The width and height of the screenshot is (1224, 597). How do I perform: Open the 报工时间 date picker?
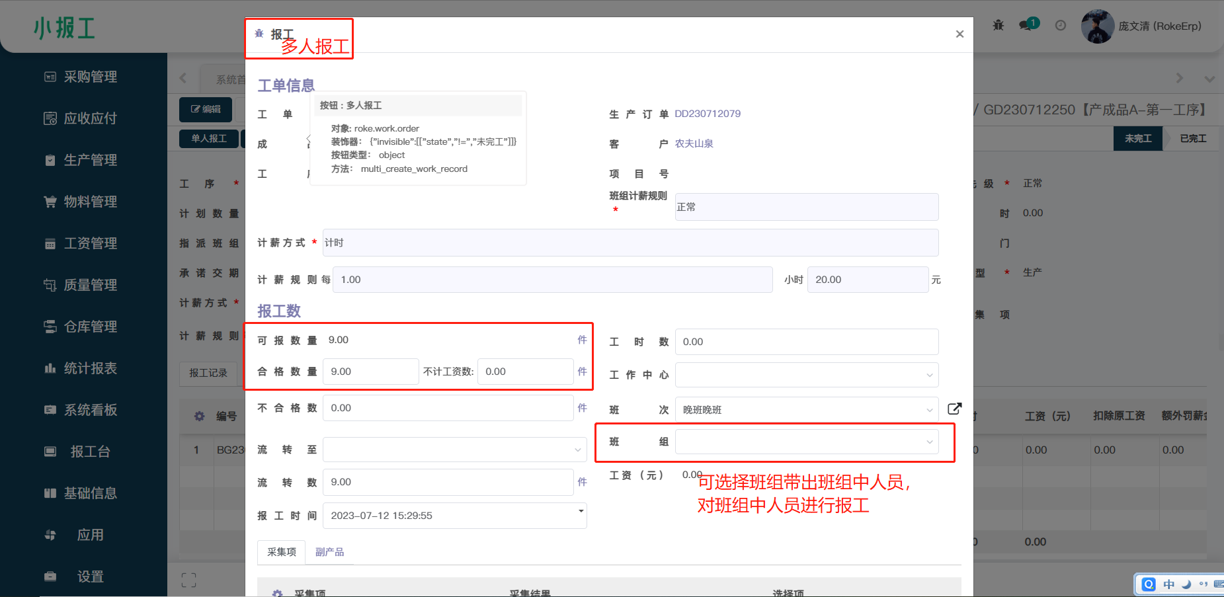454,516
